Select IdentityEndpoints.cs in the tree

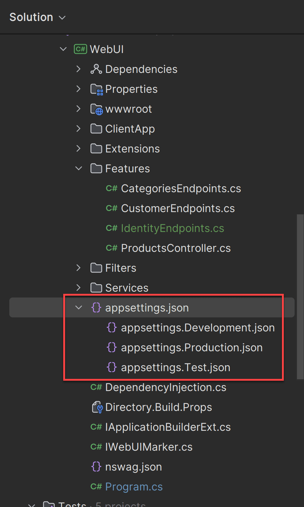[x=172, y=228]
